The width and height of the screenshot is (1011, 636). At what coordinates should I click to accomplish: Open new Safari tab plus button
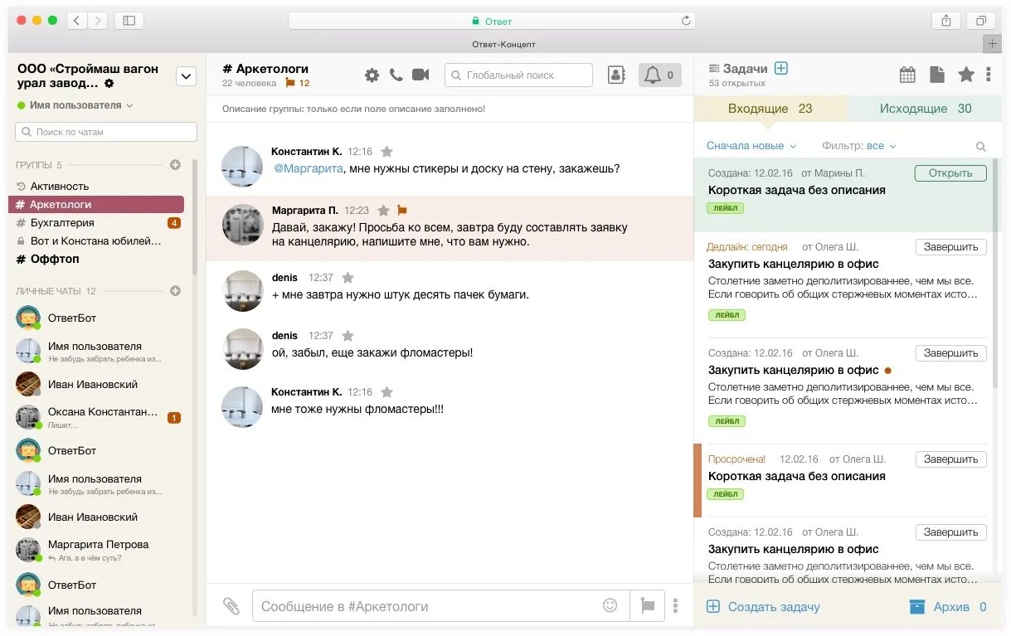(992, 44)
